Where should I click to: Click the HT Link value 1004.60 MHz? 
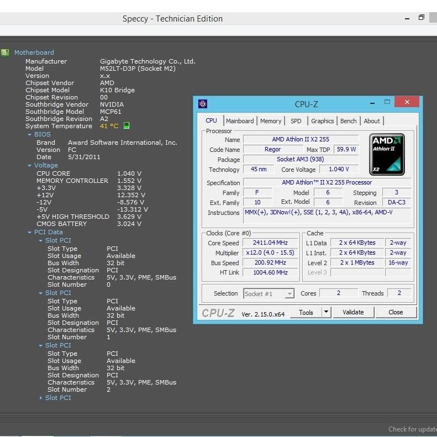click(270, 272)
